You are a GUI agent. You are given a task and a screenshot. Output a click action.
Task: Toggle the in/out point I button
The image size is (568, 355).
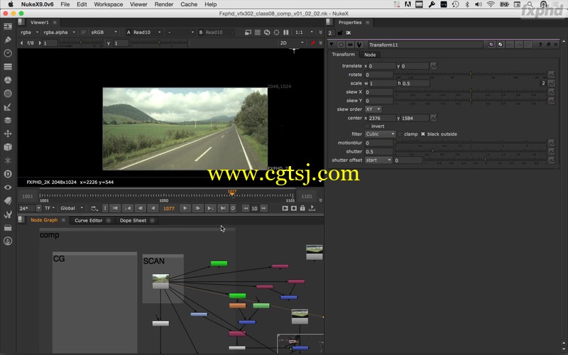coord(105,208)
